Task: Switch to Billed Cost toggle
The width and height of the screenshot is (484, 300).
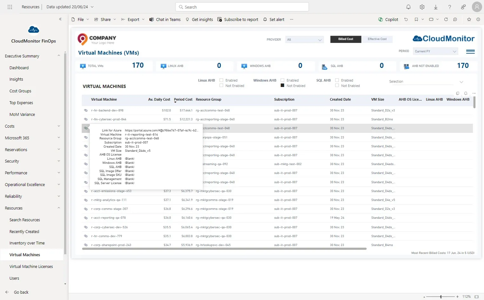Action: 346,39
